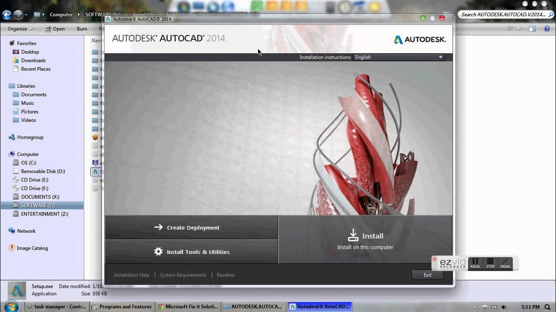Open Removable Disk (D:)
The width and height of the screenshot is (556, 312).
point(43,171)
